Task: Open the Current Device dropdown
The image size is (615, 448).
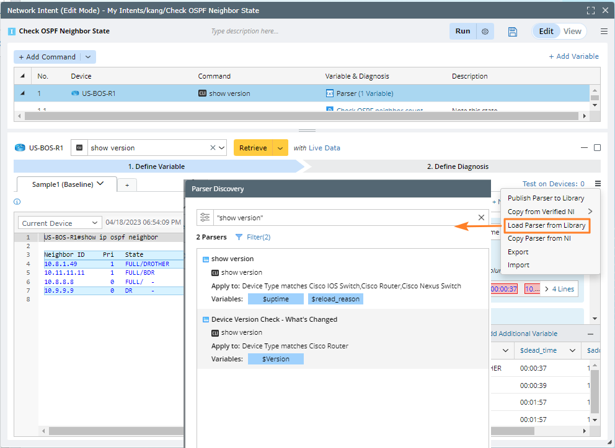Action: [x=60, y=223]
